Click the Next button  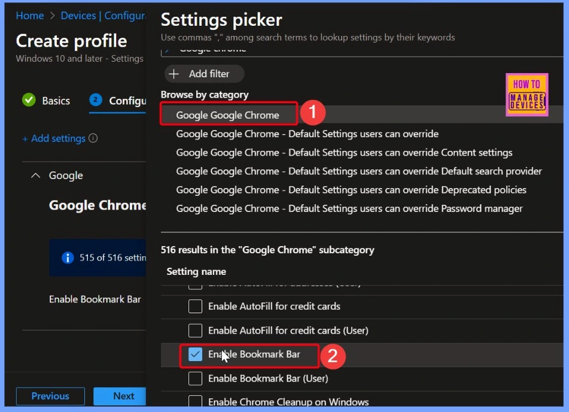[x=120, y=396]
